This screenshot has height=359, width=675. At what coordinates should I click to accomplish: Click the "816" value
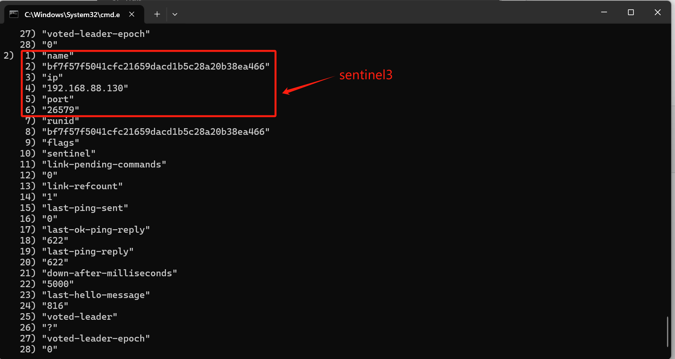tap(55, 306)
